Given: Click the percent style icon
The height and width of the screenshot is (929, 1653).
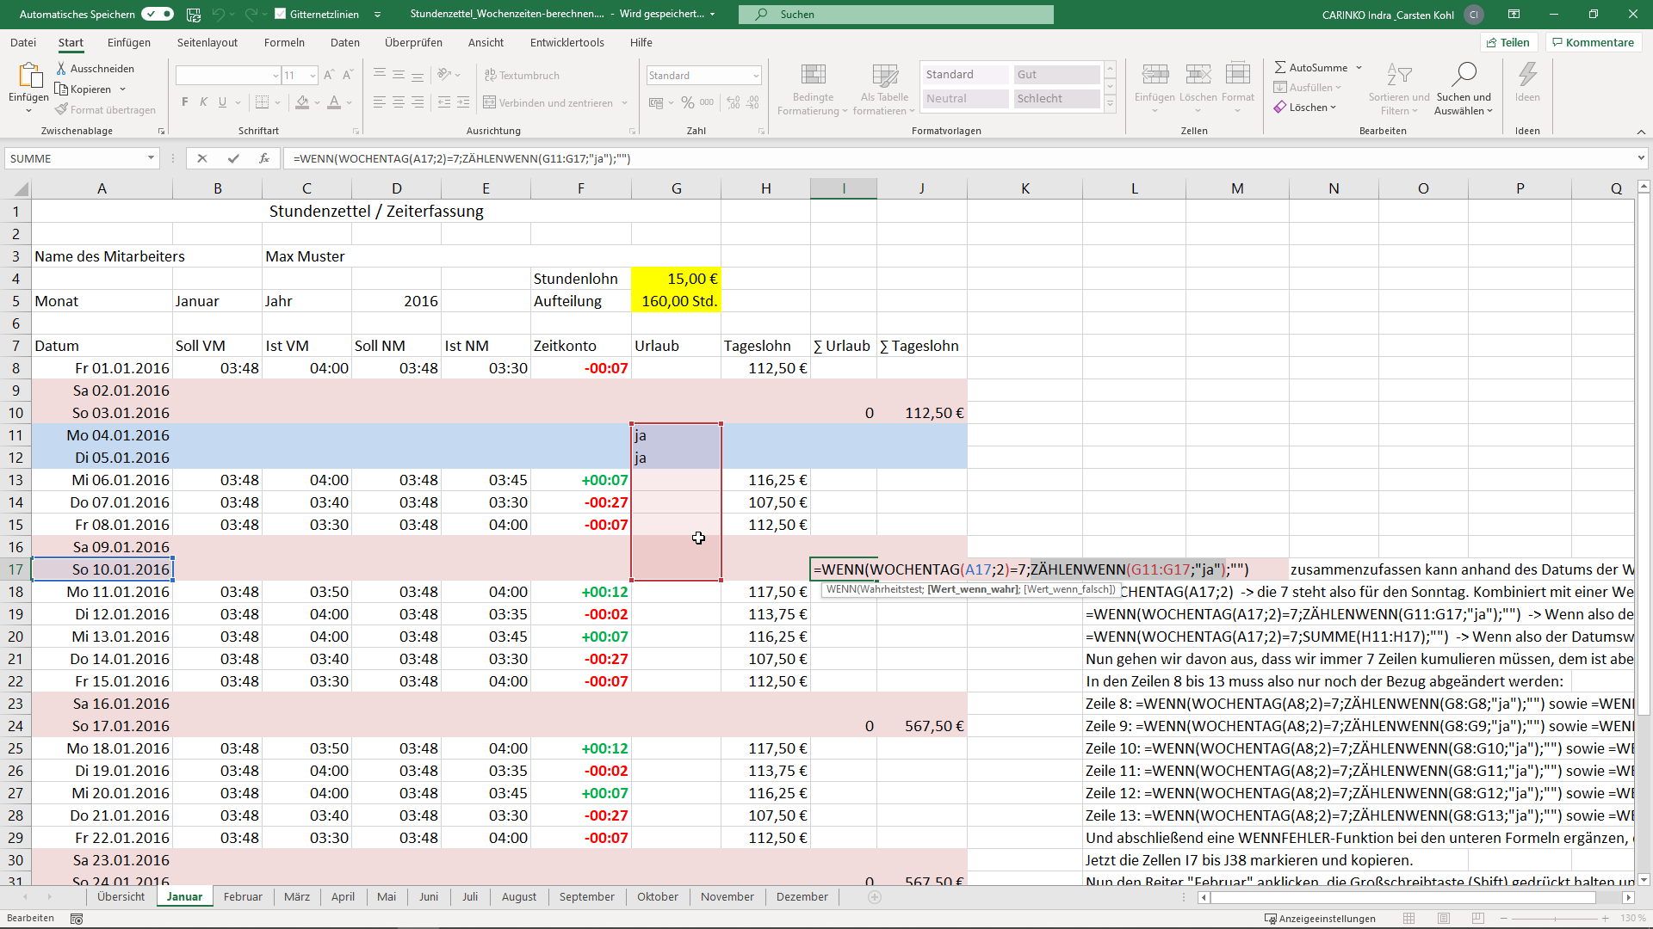Looking at the screenshot, I should point(688,102).
